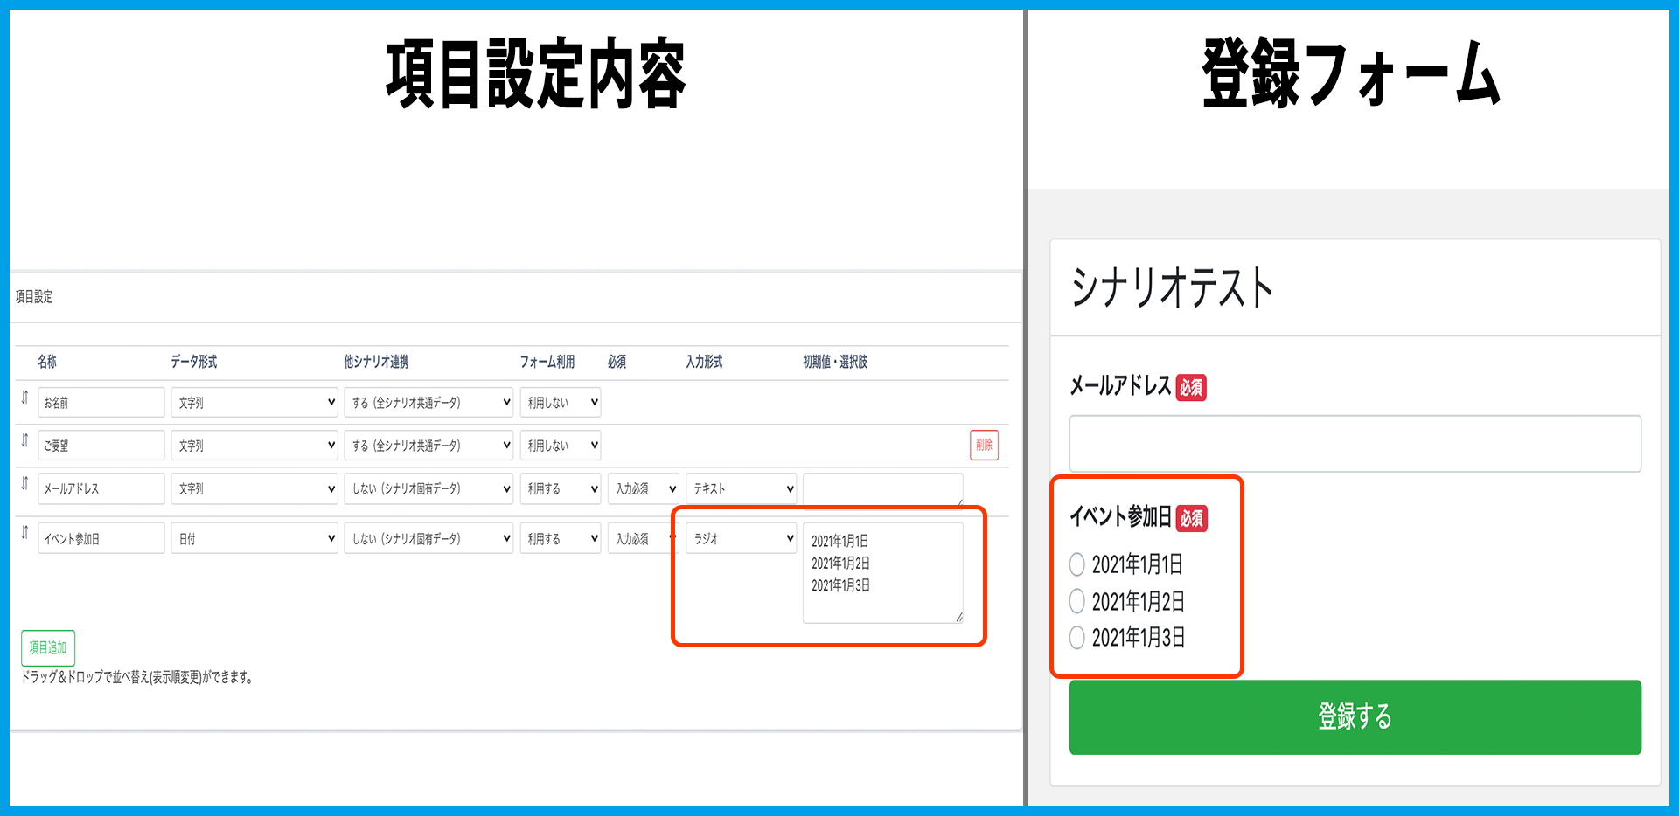
Task: Expand the テキスト input type dropdown
Action: (741, 488)
